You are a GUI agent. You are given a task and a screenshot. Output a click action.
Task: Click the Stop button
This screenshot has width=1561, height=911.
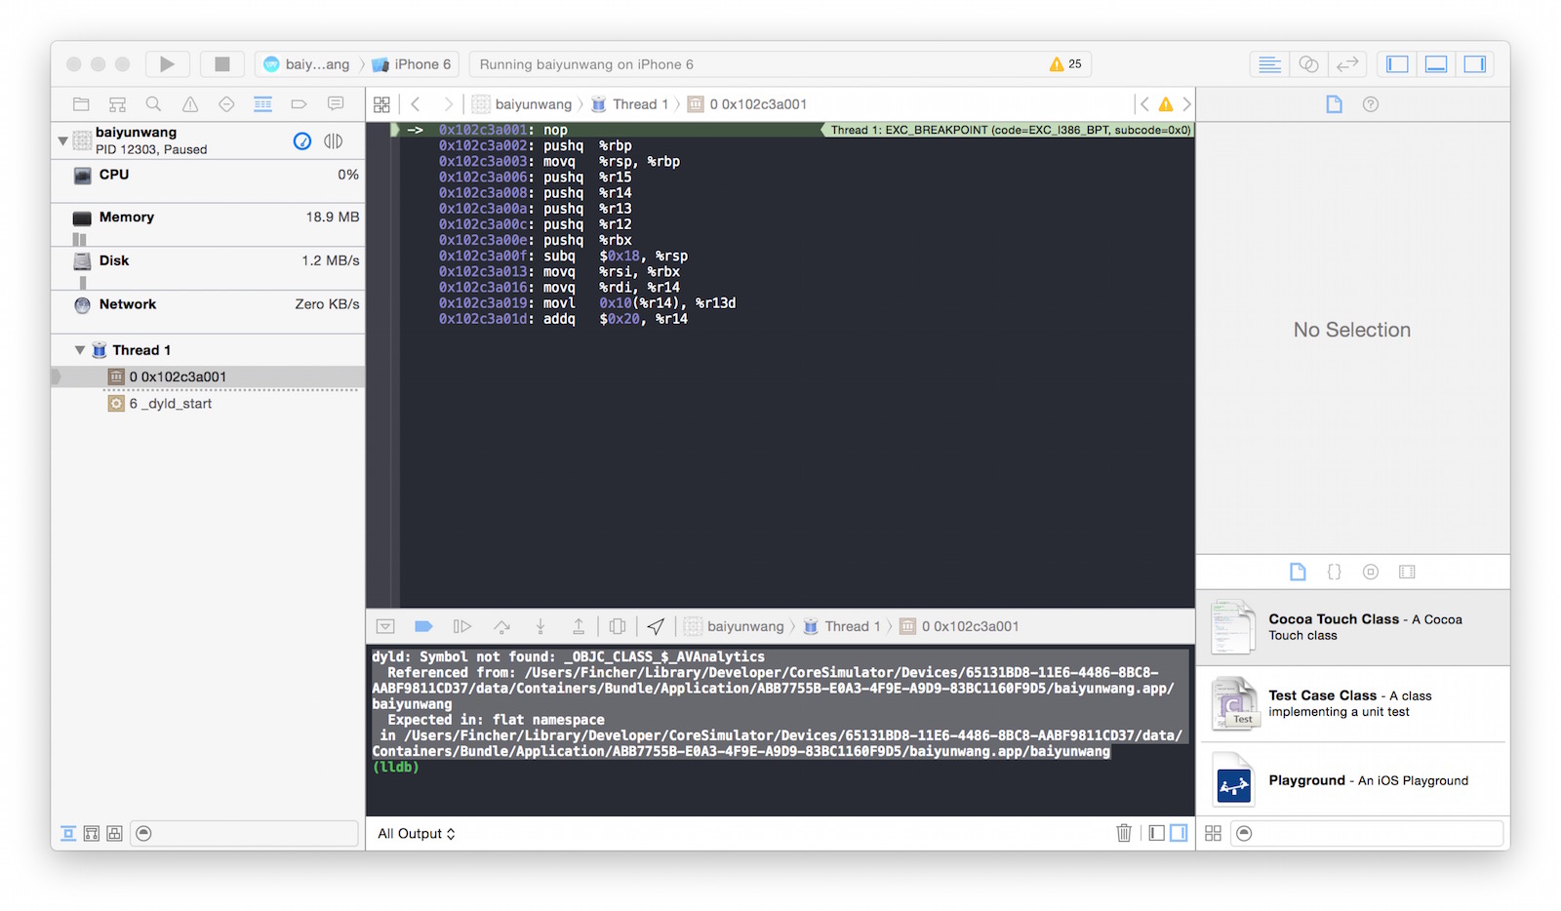coord(222,64)
